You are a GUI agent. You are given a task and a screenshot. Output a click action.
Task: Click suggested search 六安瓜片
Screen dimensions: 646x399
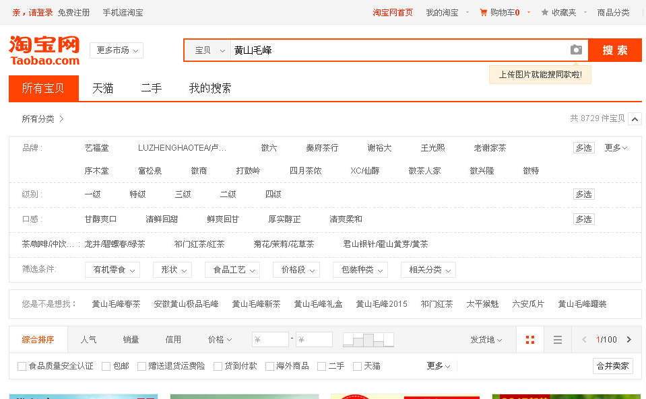(528, 304)
